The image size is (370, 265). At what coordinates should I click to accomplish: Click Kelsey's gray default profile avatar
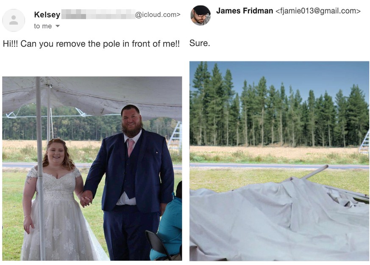click(14, 20)
